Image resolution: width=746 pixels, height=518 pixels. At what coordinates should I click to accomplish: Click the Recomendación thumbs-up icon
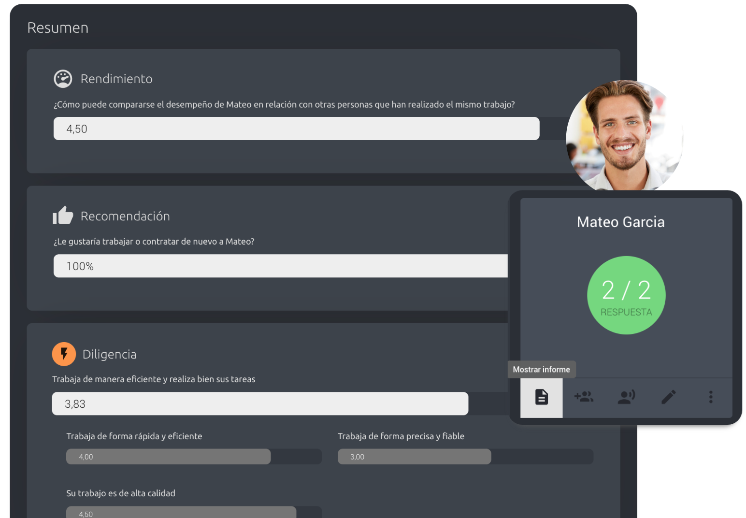click(63, 216)
